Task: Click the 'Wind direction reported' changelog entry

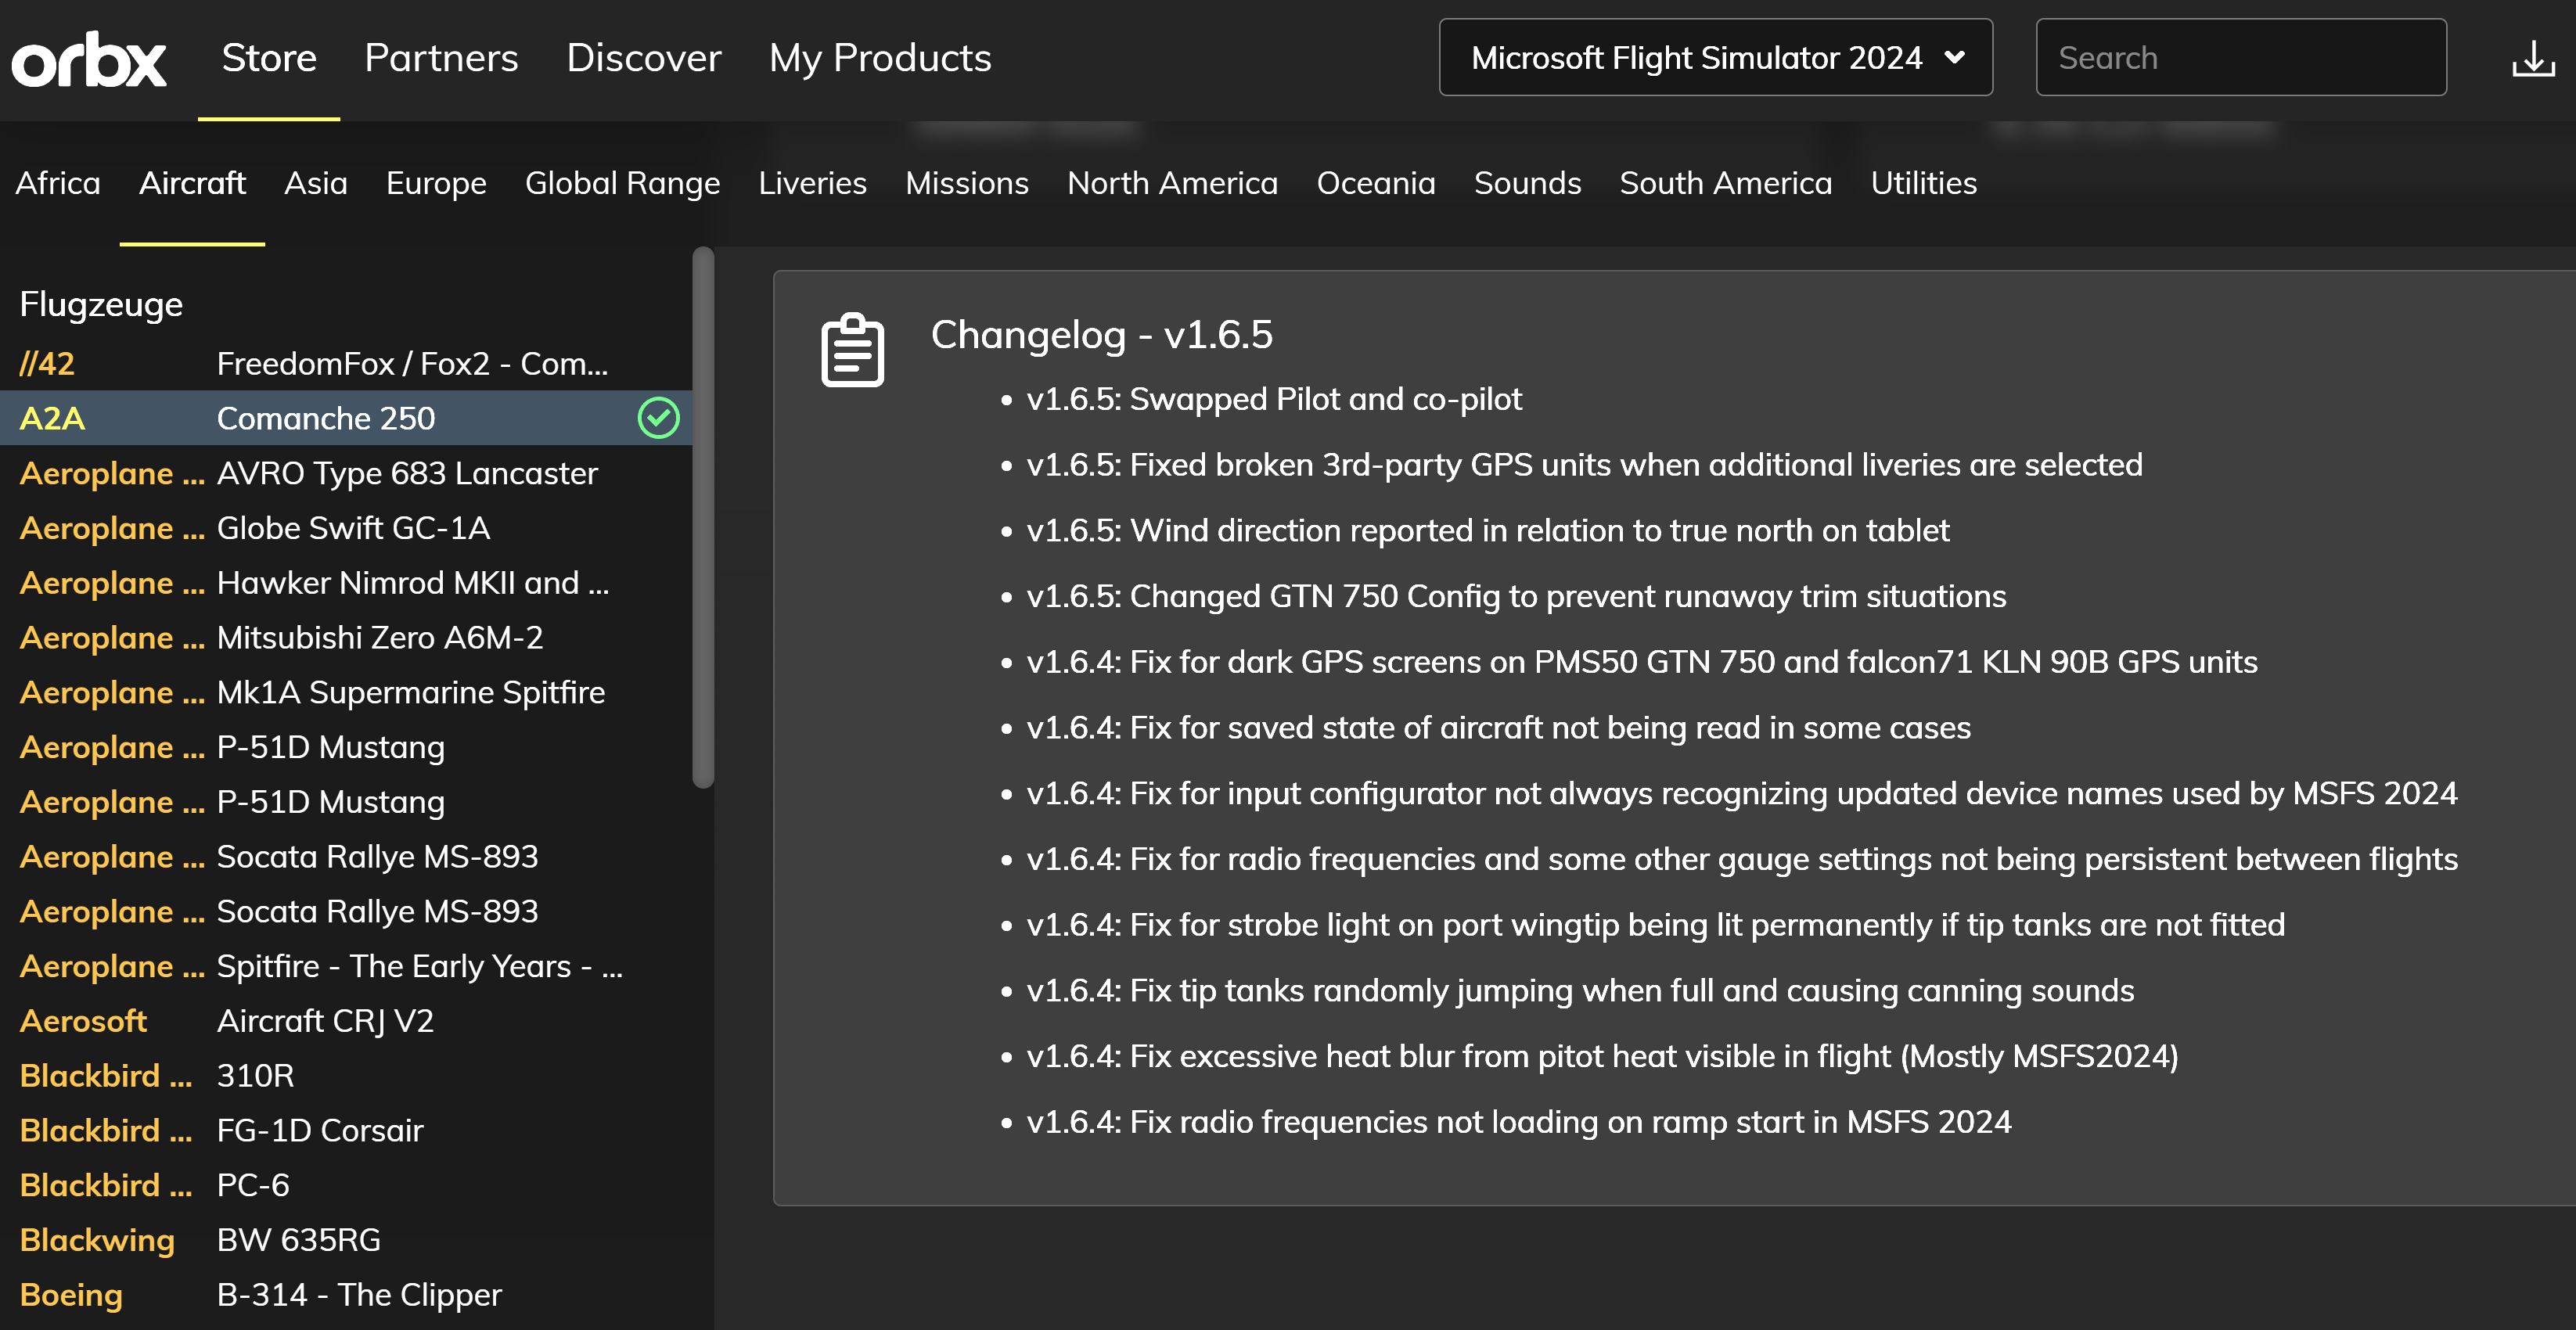Action: [x=1488, y=531]
